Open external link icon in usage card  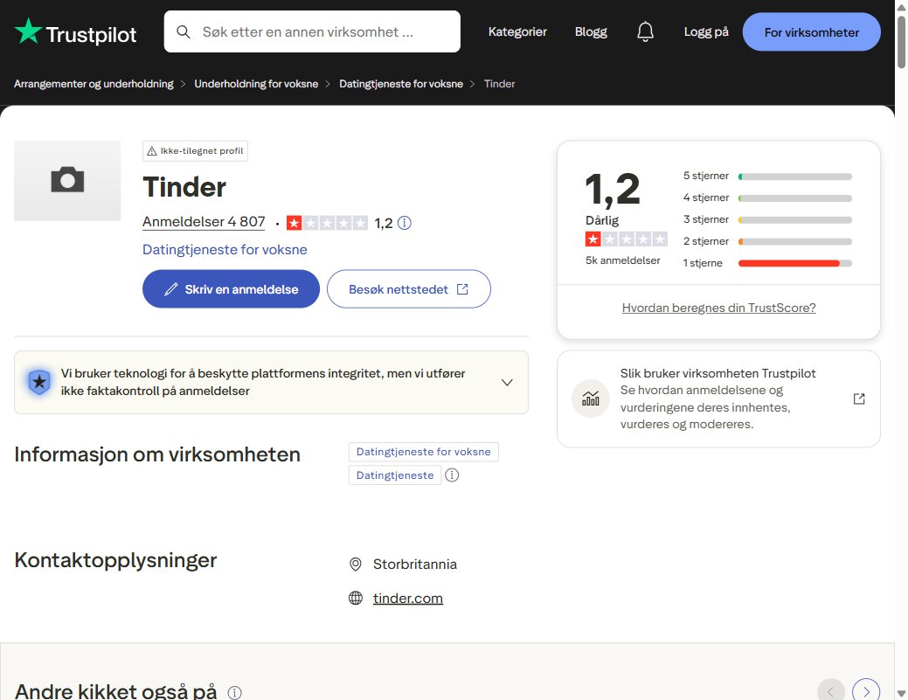click(859, 399)
